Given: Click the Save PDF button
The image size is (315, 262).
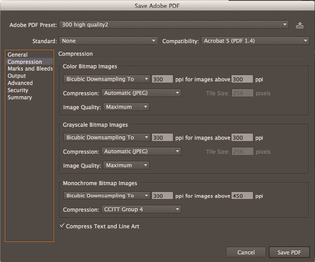Looking at the screenshot, I should click(x=289, y=252).
